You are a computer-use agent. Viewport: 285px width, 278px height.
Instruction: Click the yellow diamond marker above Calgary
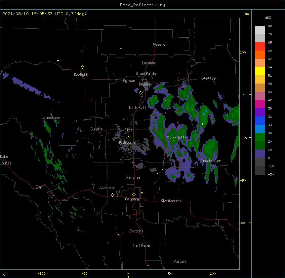134,194
